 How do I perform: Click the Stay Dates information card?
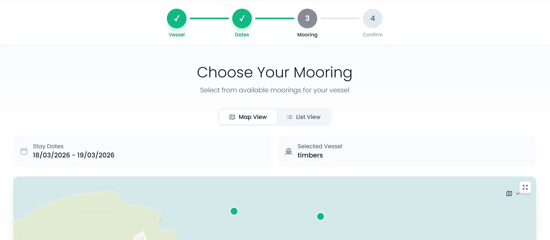click(142, 151)
